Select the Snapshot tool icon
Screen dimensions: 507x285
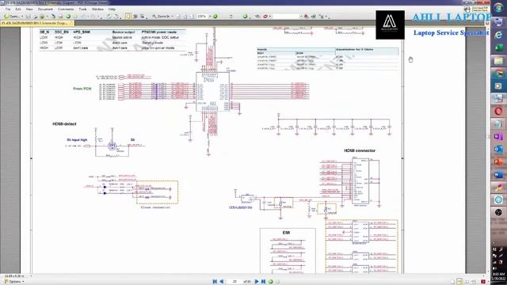point(135,17)
